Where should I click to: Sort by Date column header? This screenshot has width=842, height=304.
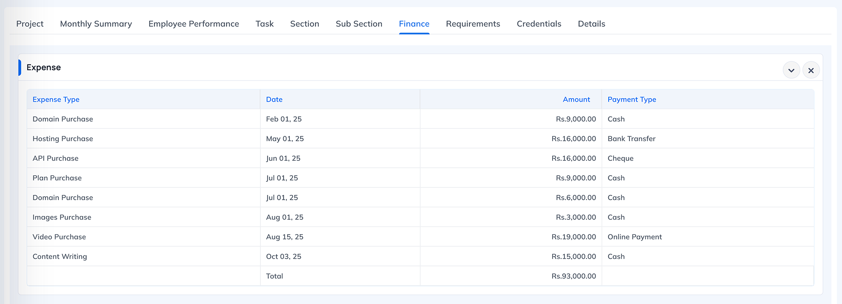point(274,99)
